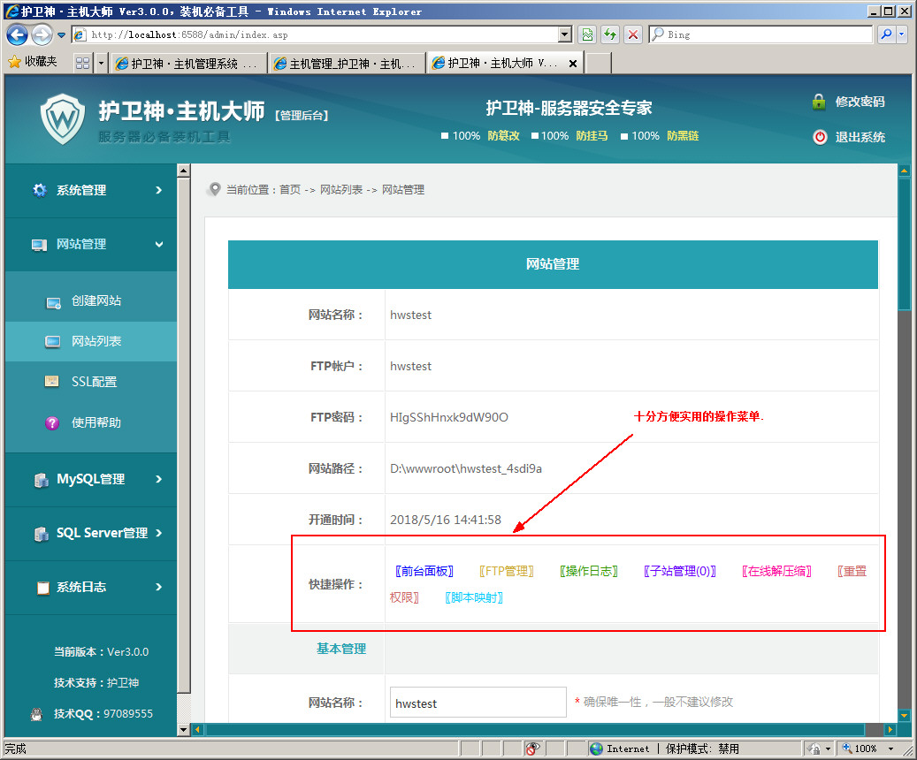Click the Compatibility View icon beside the address bar
Screen dimensions: 917x760
(x=587, y=34)
